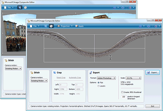Open the Projection menu

65,26
